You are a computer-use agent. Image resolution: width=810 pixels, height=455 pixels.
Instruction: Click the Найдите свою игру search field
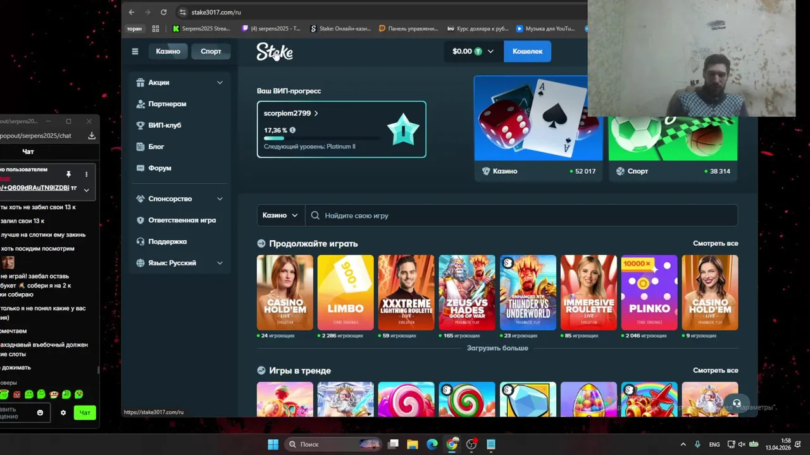(x=521, y=215)
